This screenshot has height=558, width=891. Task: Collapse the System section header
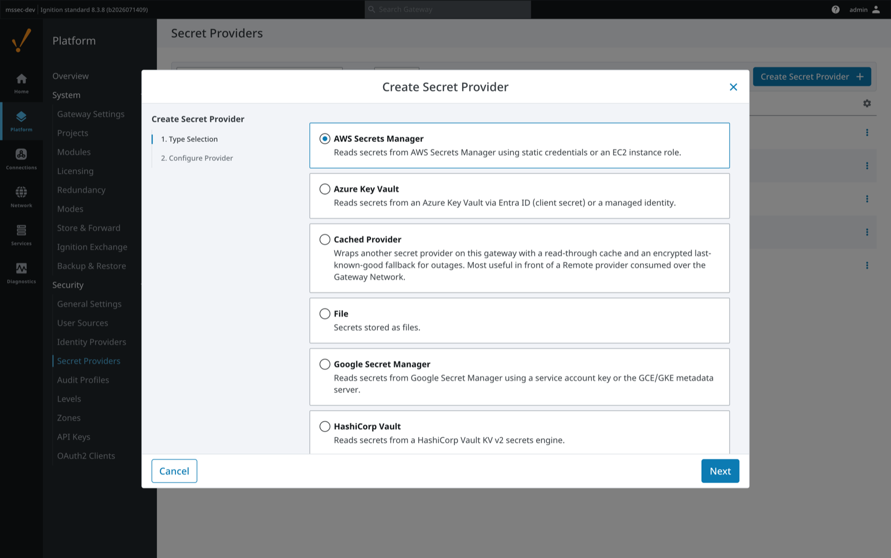[x=66, y=95]
